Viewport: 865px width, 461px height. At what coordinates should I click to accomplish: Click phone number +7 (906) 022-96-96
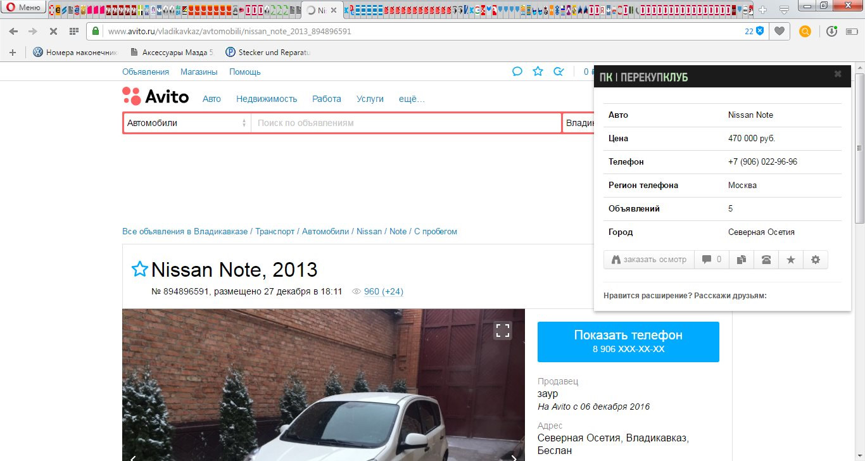pos(762,161)
